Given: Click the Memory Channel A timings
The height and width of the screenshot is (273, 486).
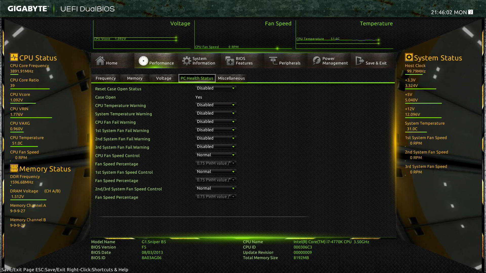Looking at the screenshot, I should coord(18,211).
